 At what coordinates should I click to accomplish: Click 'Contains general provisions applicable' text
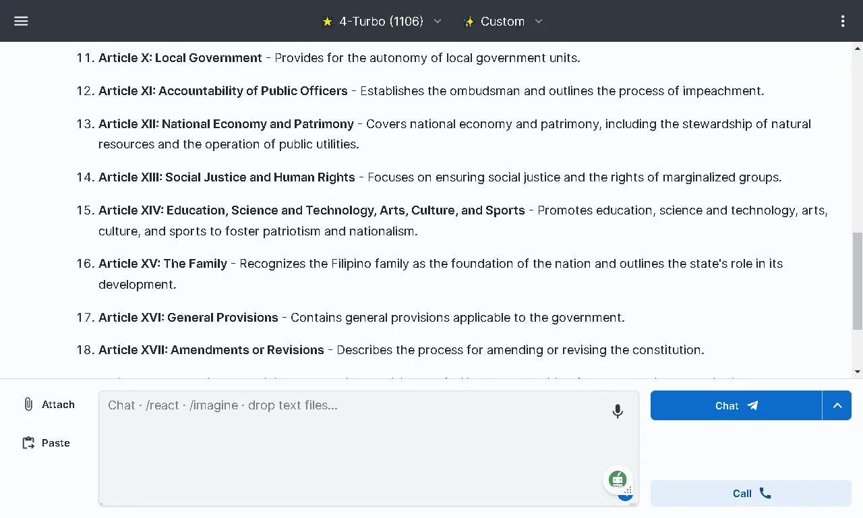[x=458, y=318]
